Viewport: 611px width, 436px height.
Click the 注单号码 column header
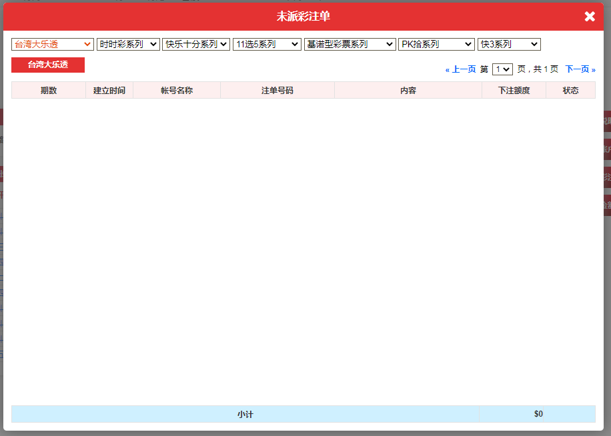point(277,90)
